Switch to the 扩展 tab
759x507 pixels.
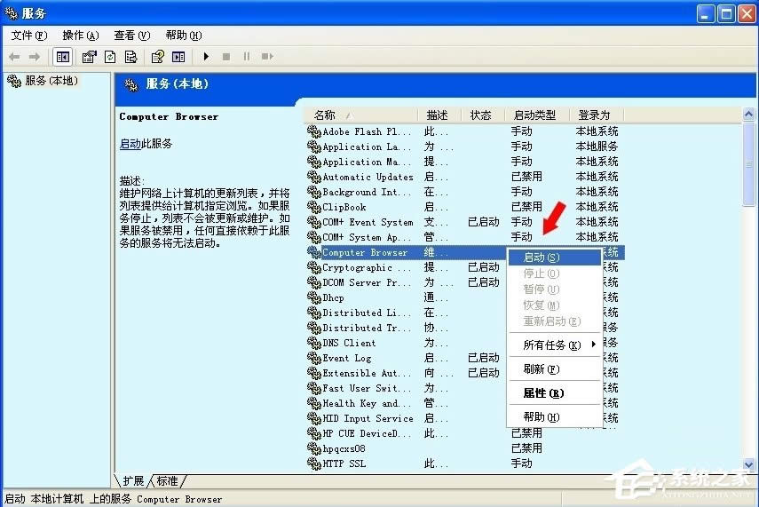[x=133, y=481]
